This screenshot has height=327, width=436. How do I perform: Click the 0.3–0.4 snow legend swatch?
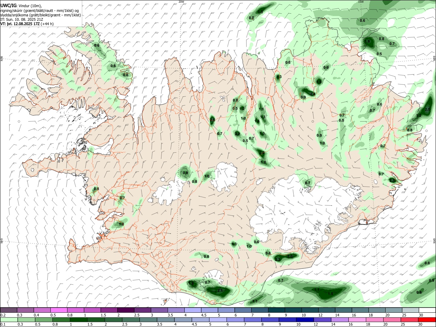[x=25, y=310]
